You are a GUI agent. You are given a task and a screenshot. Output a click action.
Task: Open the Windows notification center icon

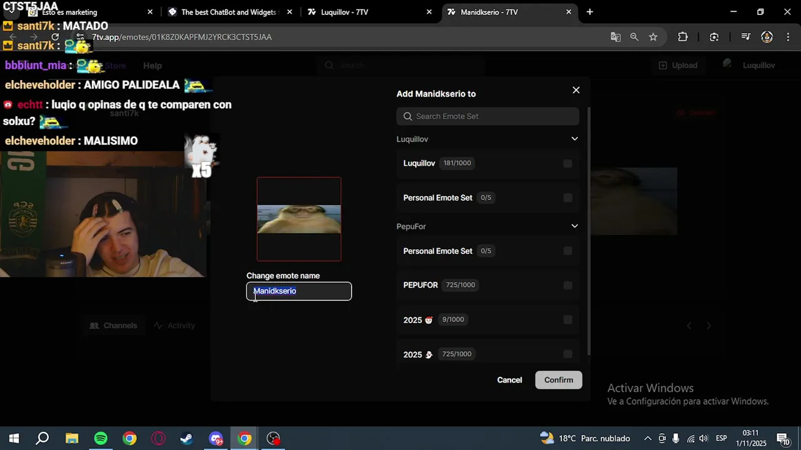(782, 438)
